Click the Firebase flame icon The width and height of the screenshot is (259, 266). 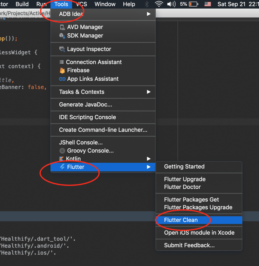point(62,70)
